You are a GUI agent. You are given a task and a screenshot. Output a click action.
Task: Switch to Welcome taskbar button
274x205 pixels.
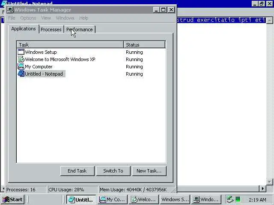pyautogui.click(x=144, y=199)
